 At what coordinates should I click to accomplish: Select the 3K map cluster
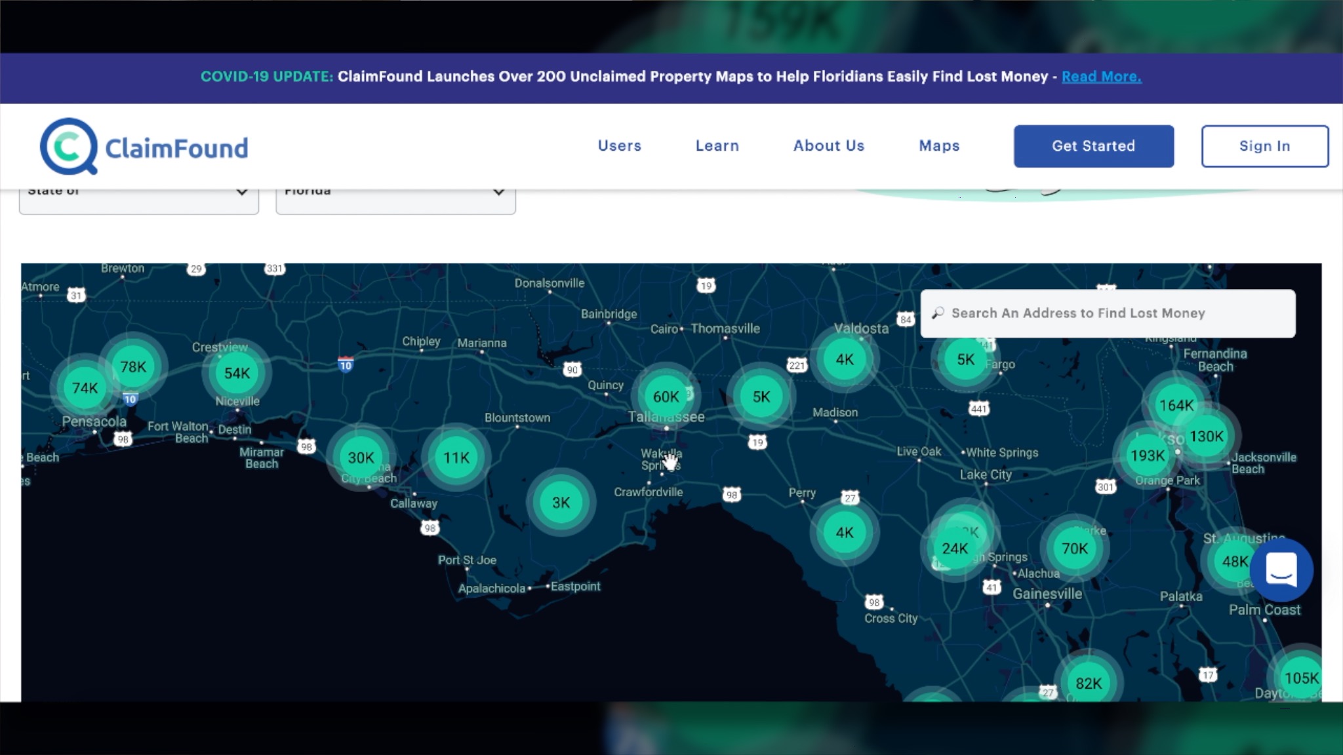[561, 503]
